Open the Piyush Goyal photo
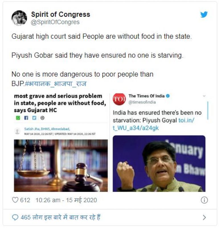 pos(159,164)
